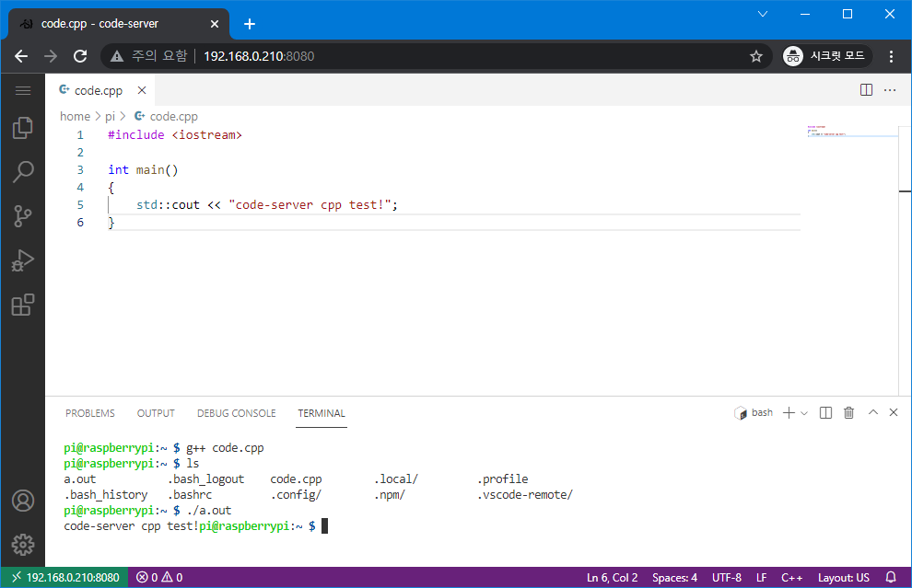Open the editor More Actions ellipsis
912x588 pixels.
(x=890, y=90)
